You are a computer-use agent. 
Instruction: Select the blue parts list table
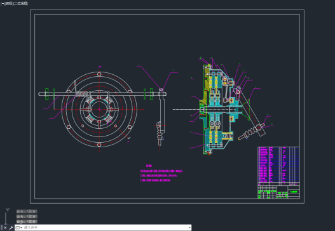click(278, 164)
